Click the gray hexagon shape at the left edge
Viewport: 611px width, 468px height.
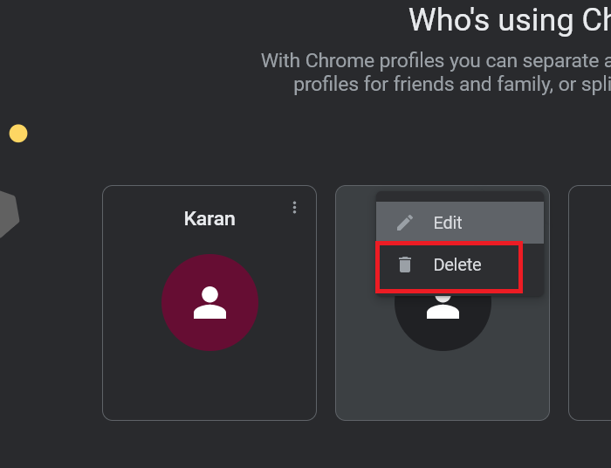point(7,215)
